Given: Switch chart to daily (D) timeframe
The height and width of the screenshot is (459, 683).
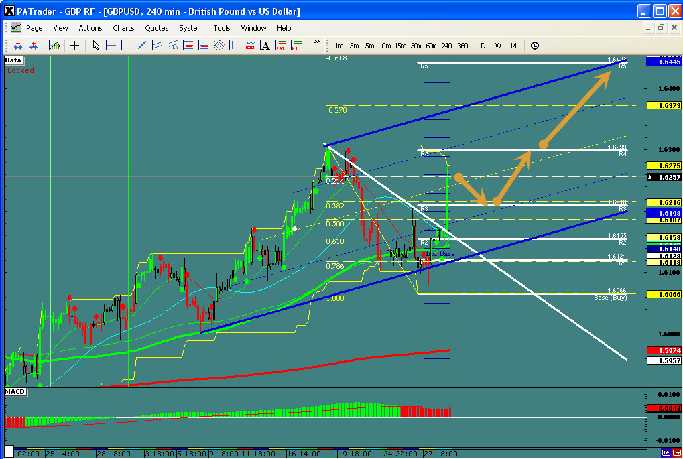Looking at the screenshot, I should coord(483,46).
